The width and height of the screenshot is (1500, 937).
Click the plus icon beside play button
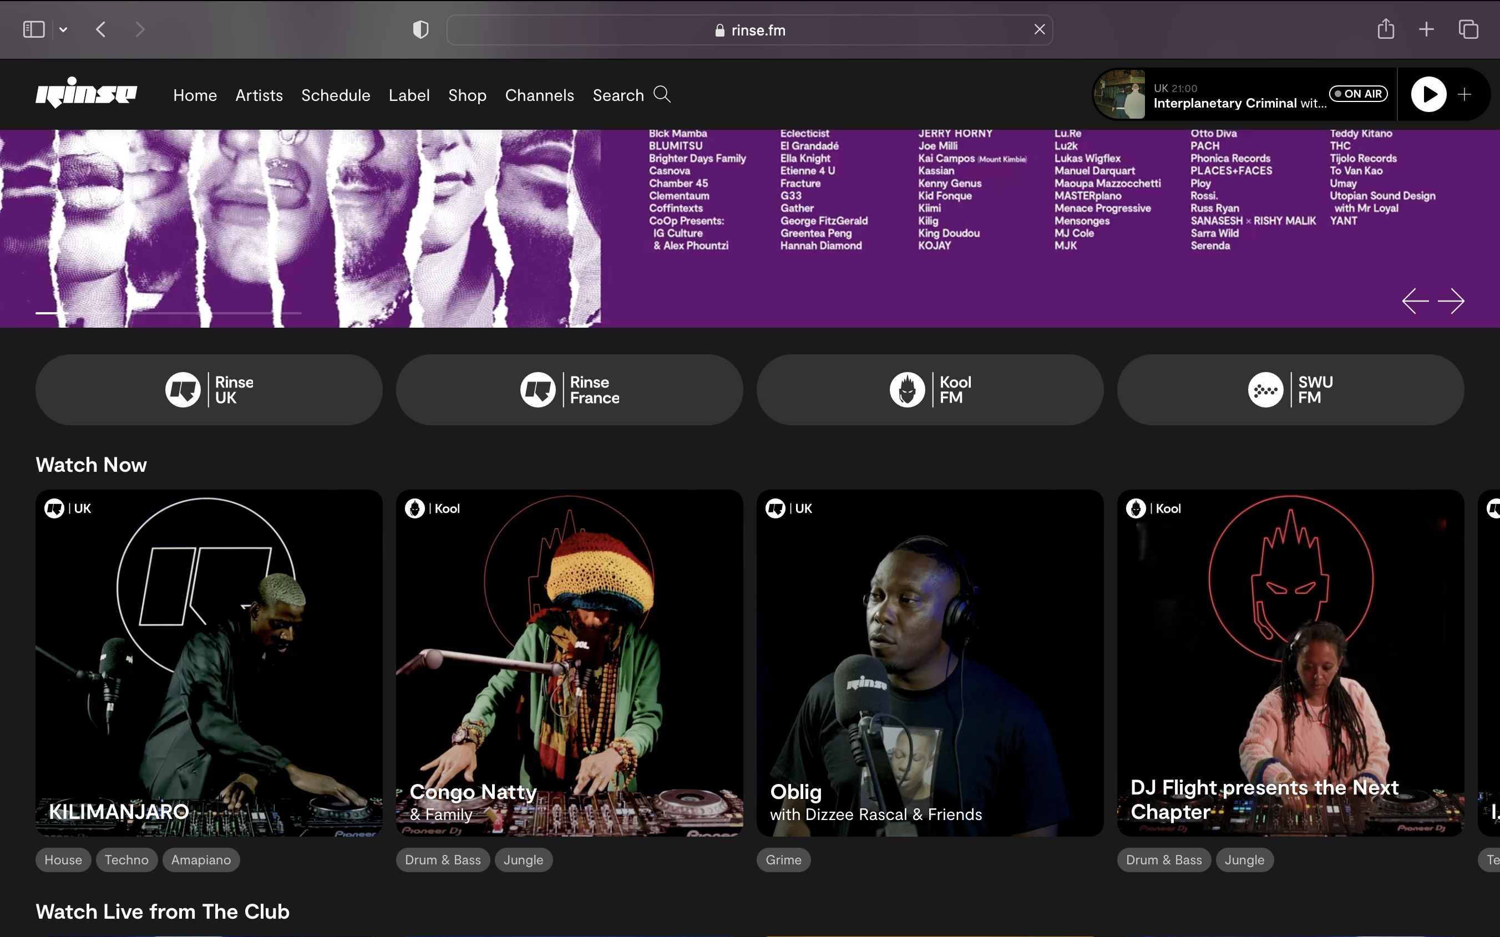1464,94
